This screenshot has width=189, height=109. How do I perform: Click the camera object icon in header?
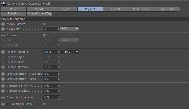4,4
